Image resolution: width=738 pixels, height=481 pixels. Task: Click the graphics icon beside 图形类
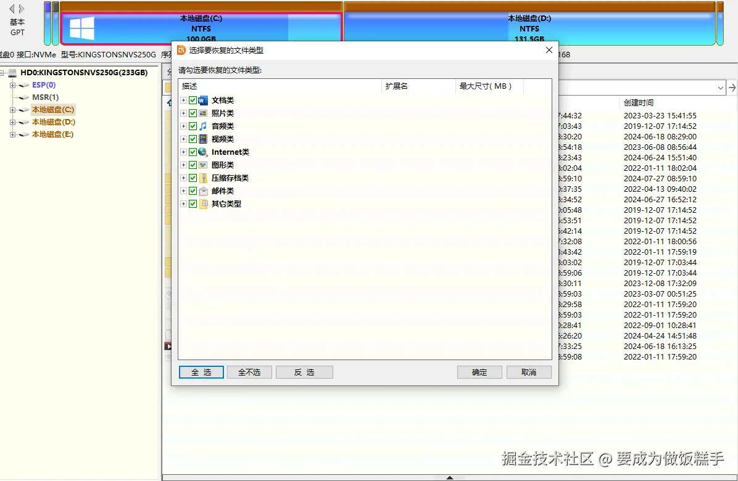(202, 165)
